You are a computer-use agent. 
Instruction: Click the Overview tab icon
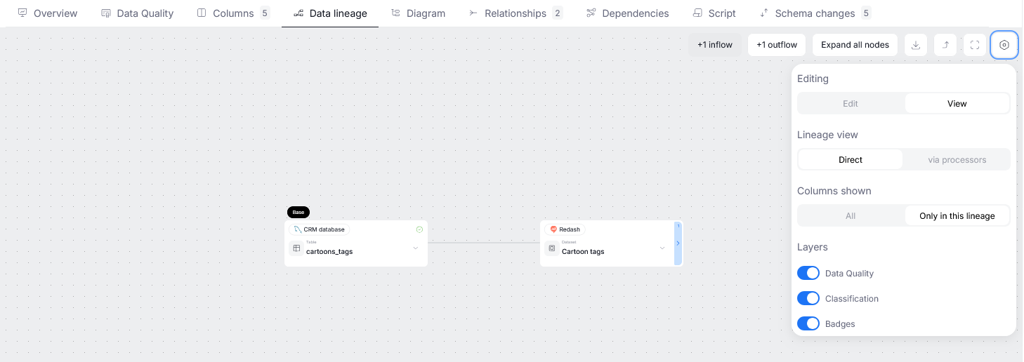tap(22, 13)
